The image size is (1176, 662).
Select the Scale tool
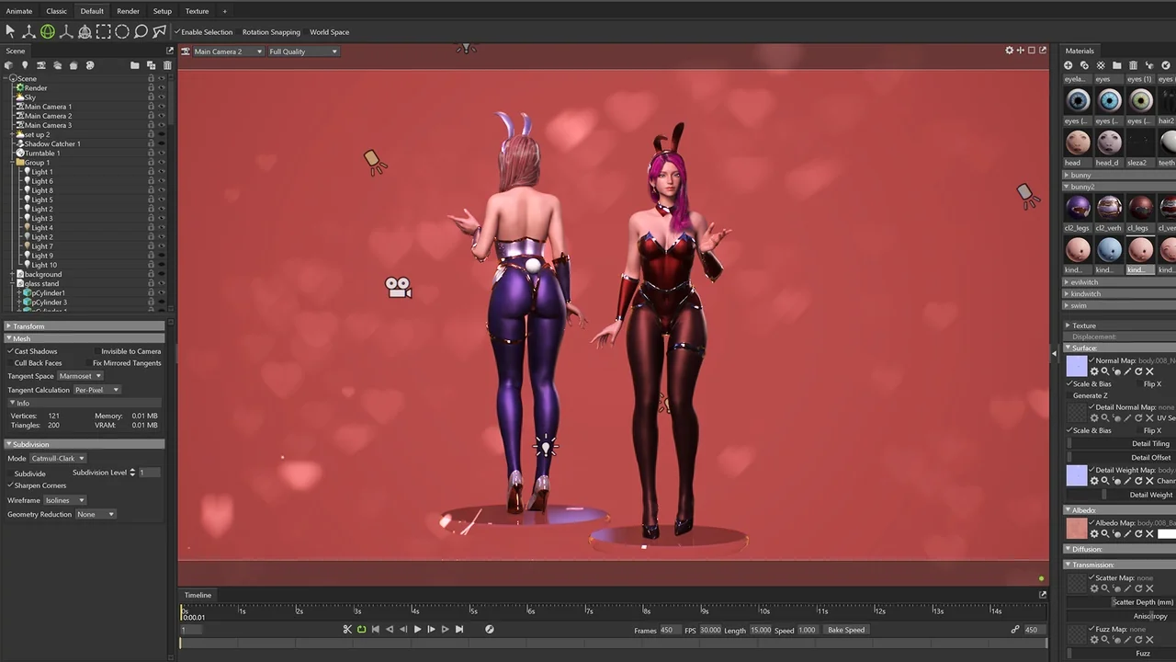66,31
